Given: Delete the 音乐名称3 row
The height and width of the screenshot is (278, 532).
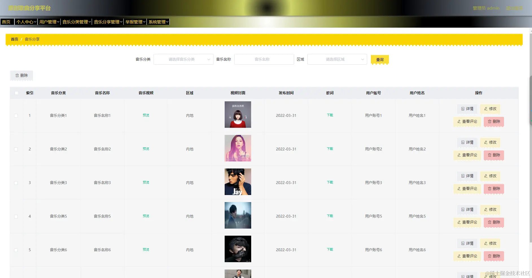Looking at the screenshot, I should pyautogui.click(x=494, y=189).
